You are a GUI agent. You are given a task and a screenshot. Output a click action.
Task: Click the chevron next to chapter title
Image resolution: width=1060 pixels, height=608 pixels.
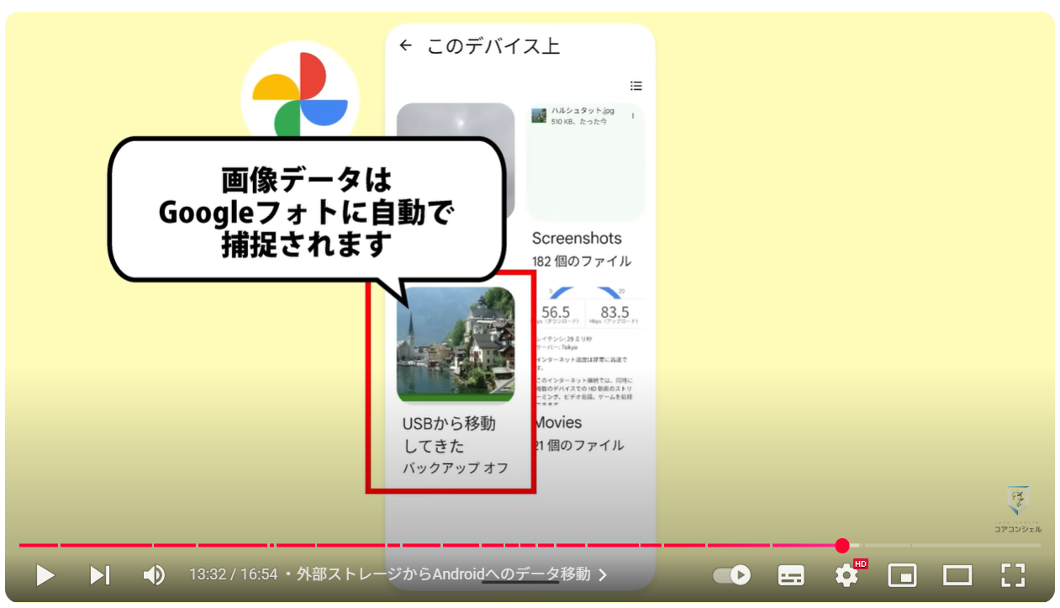point(603,575)
